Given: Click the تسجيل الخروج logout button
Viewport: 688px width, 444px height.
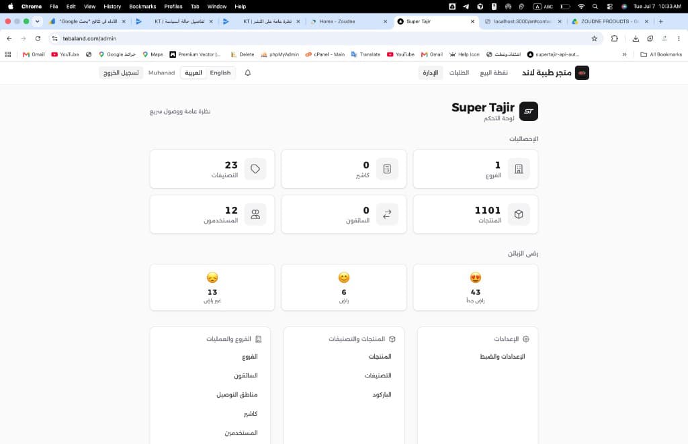Looking at the screenshot, I should tap(121, 73).
